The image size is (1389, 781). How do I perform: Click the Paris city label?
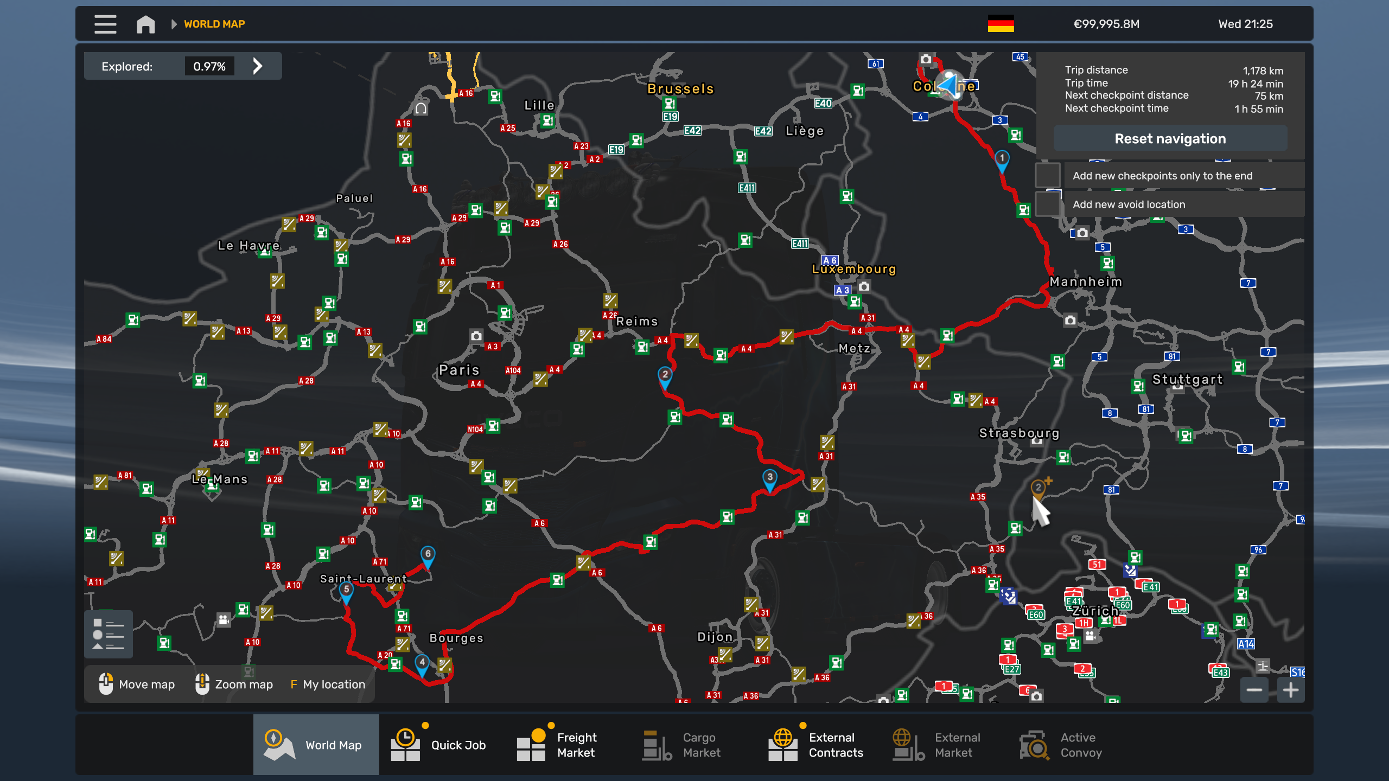[x=459, y=370]
